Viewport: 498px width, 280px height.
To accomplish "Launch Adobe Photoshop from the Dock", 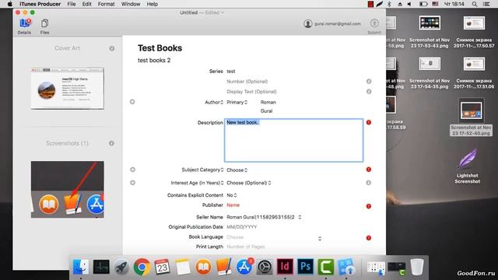I will 305,266.
